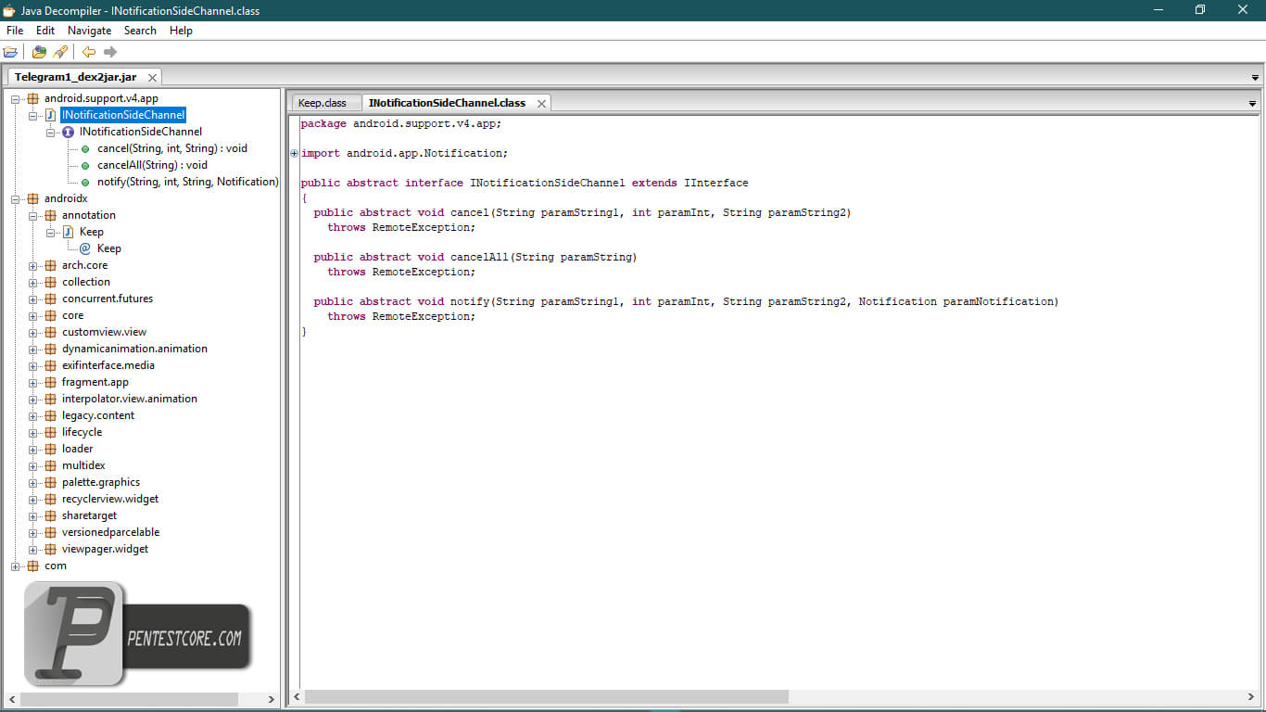The width and height of the screenshot is (1266, 712).
Task: Click the code scrollbar left arrow
Action: coord(297,696)
